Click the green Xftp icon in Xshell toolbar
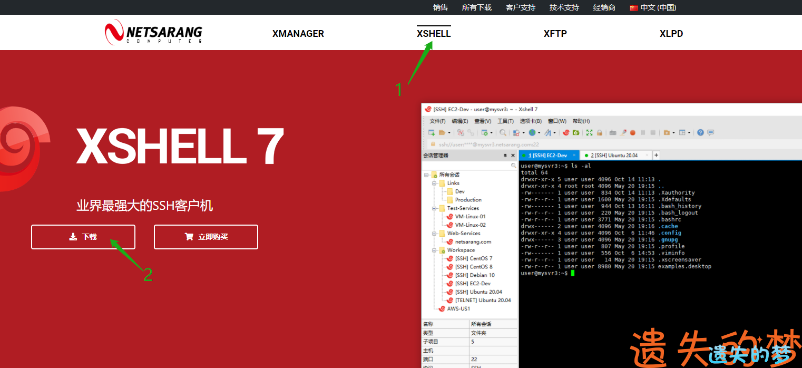Screen dimensions: 802x368 pos(576,132)
